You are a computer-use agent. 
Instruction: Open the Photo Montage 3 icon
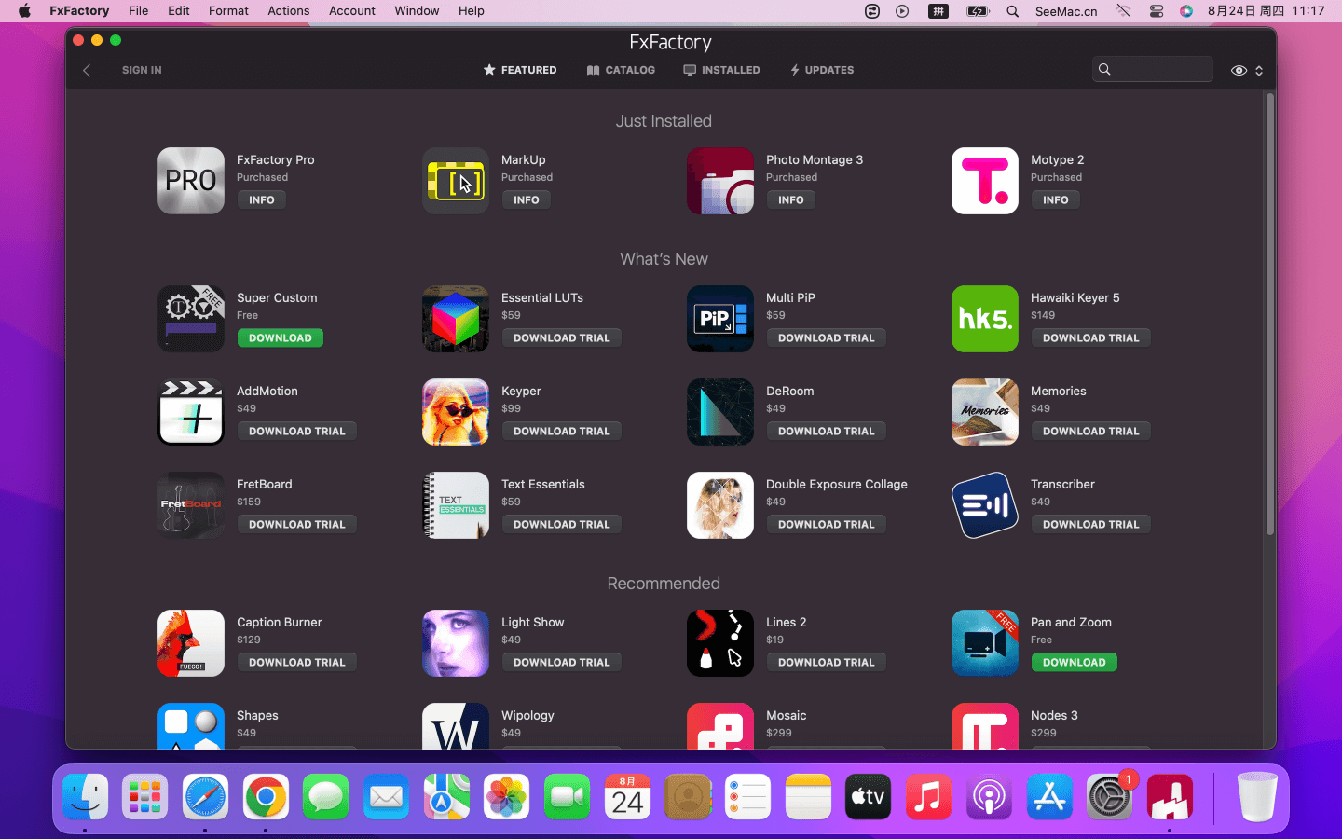[720, 181]
